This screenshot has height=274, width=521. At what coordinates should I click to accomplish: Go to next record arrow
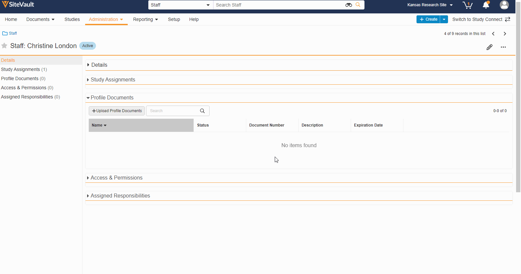pyautogui.click(x=505, y=34)
